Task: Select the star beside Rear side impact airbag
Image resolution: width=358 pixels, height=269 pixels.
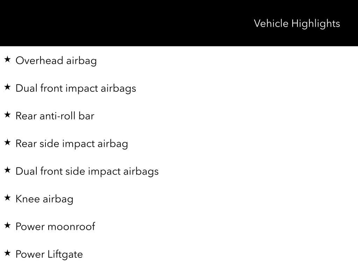Action: [x=7, y=143]
